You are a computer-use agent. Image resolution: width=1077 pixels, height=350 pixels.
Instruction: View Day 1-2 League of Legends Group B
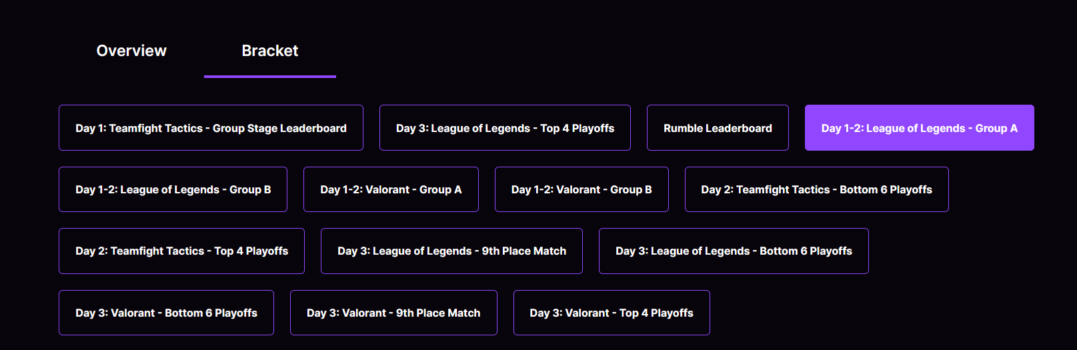tap(173, 189)
